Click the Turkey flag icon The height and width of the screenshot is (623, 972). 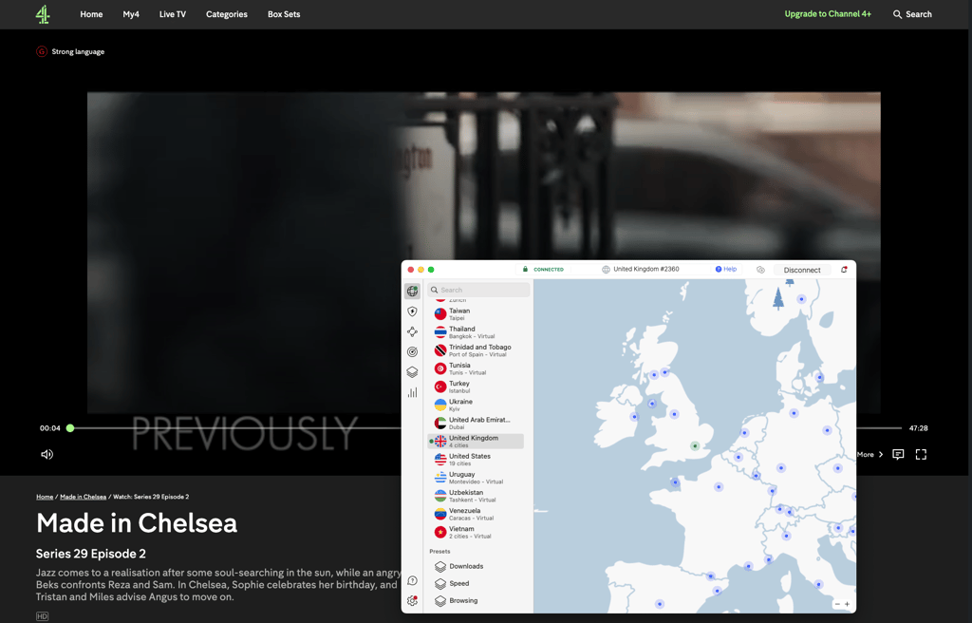pos(440,387)
